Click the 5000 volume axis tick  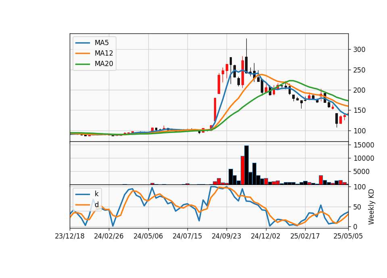click(x=361, y=172)
